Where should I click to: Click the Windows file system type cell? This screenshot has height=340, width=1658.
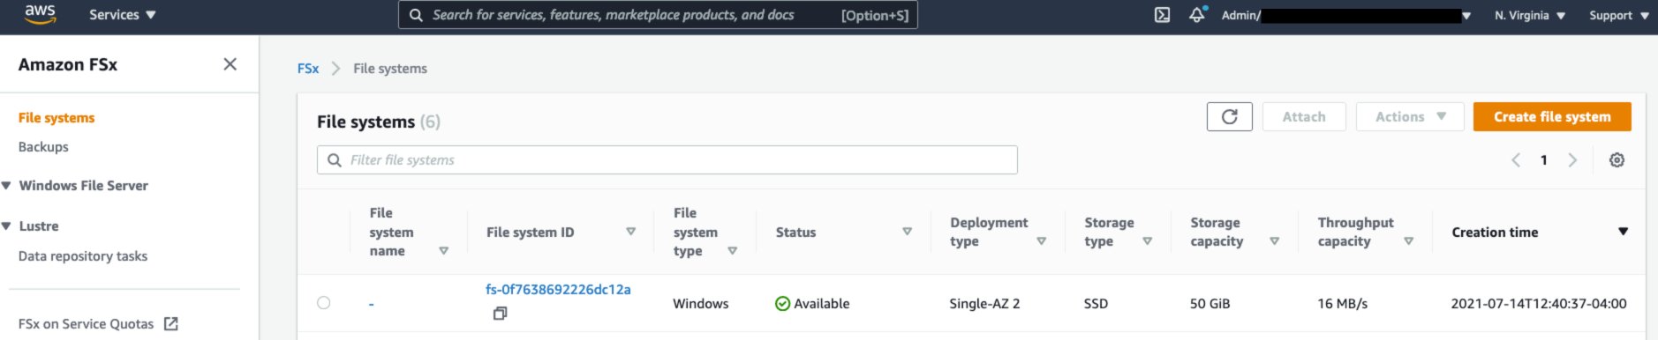[700, 303]
